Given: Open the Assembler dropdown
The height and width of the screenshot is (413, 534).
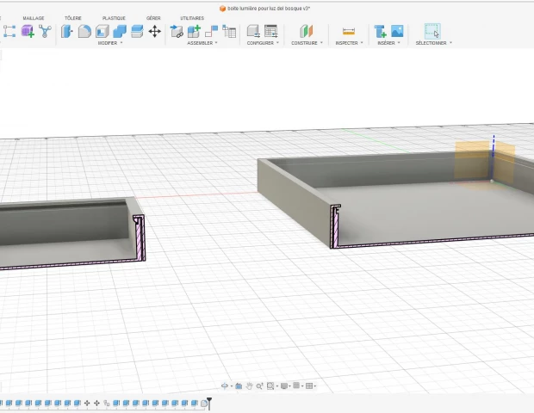Looking at the screenshot, I should coord(202,43).
